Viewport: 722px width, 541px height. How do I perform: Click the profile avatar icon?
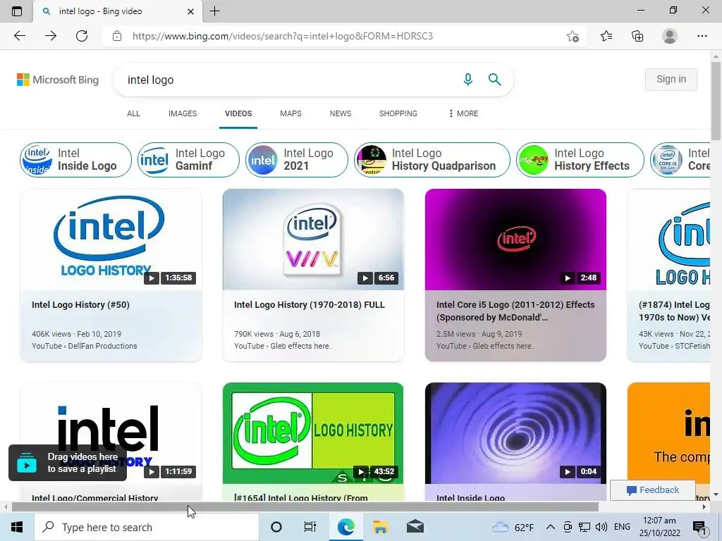click(x=670, y=36)
